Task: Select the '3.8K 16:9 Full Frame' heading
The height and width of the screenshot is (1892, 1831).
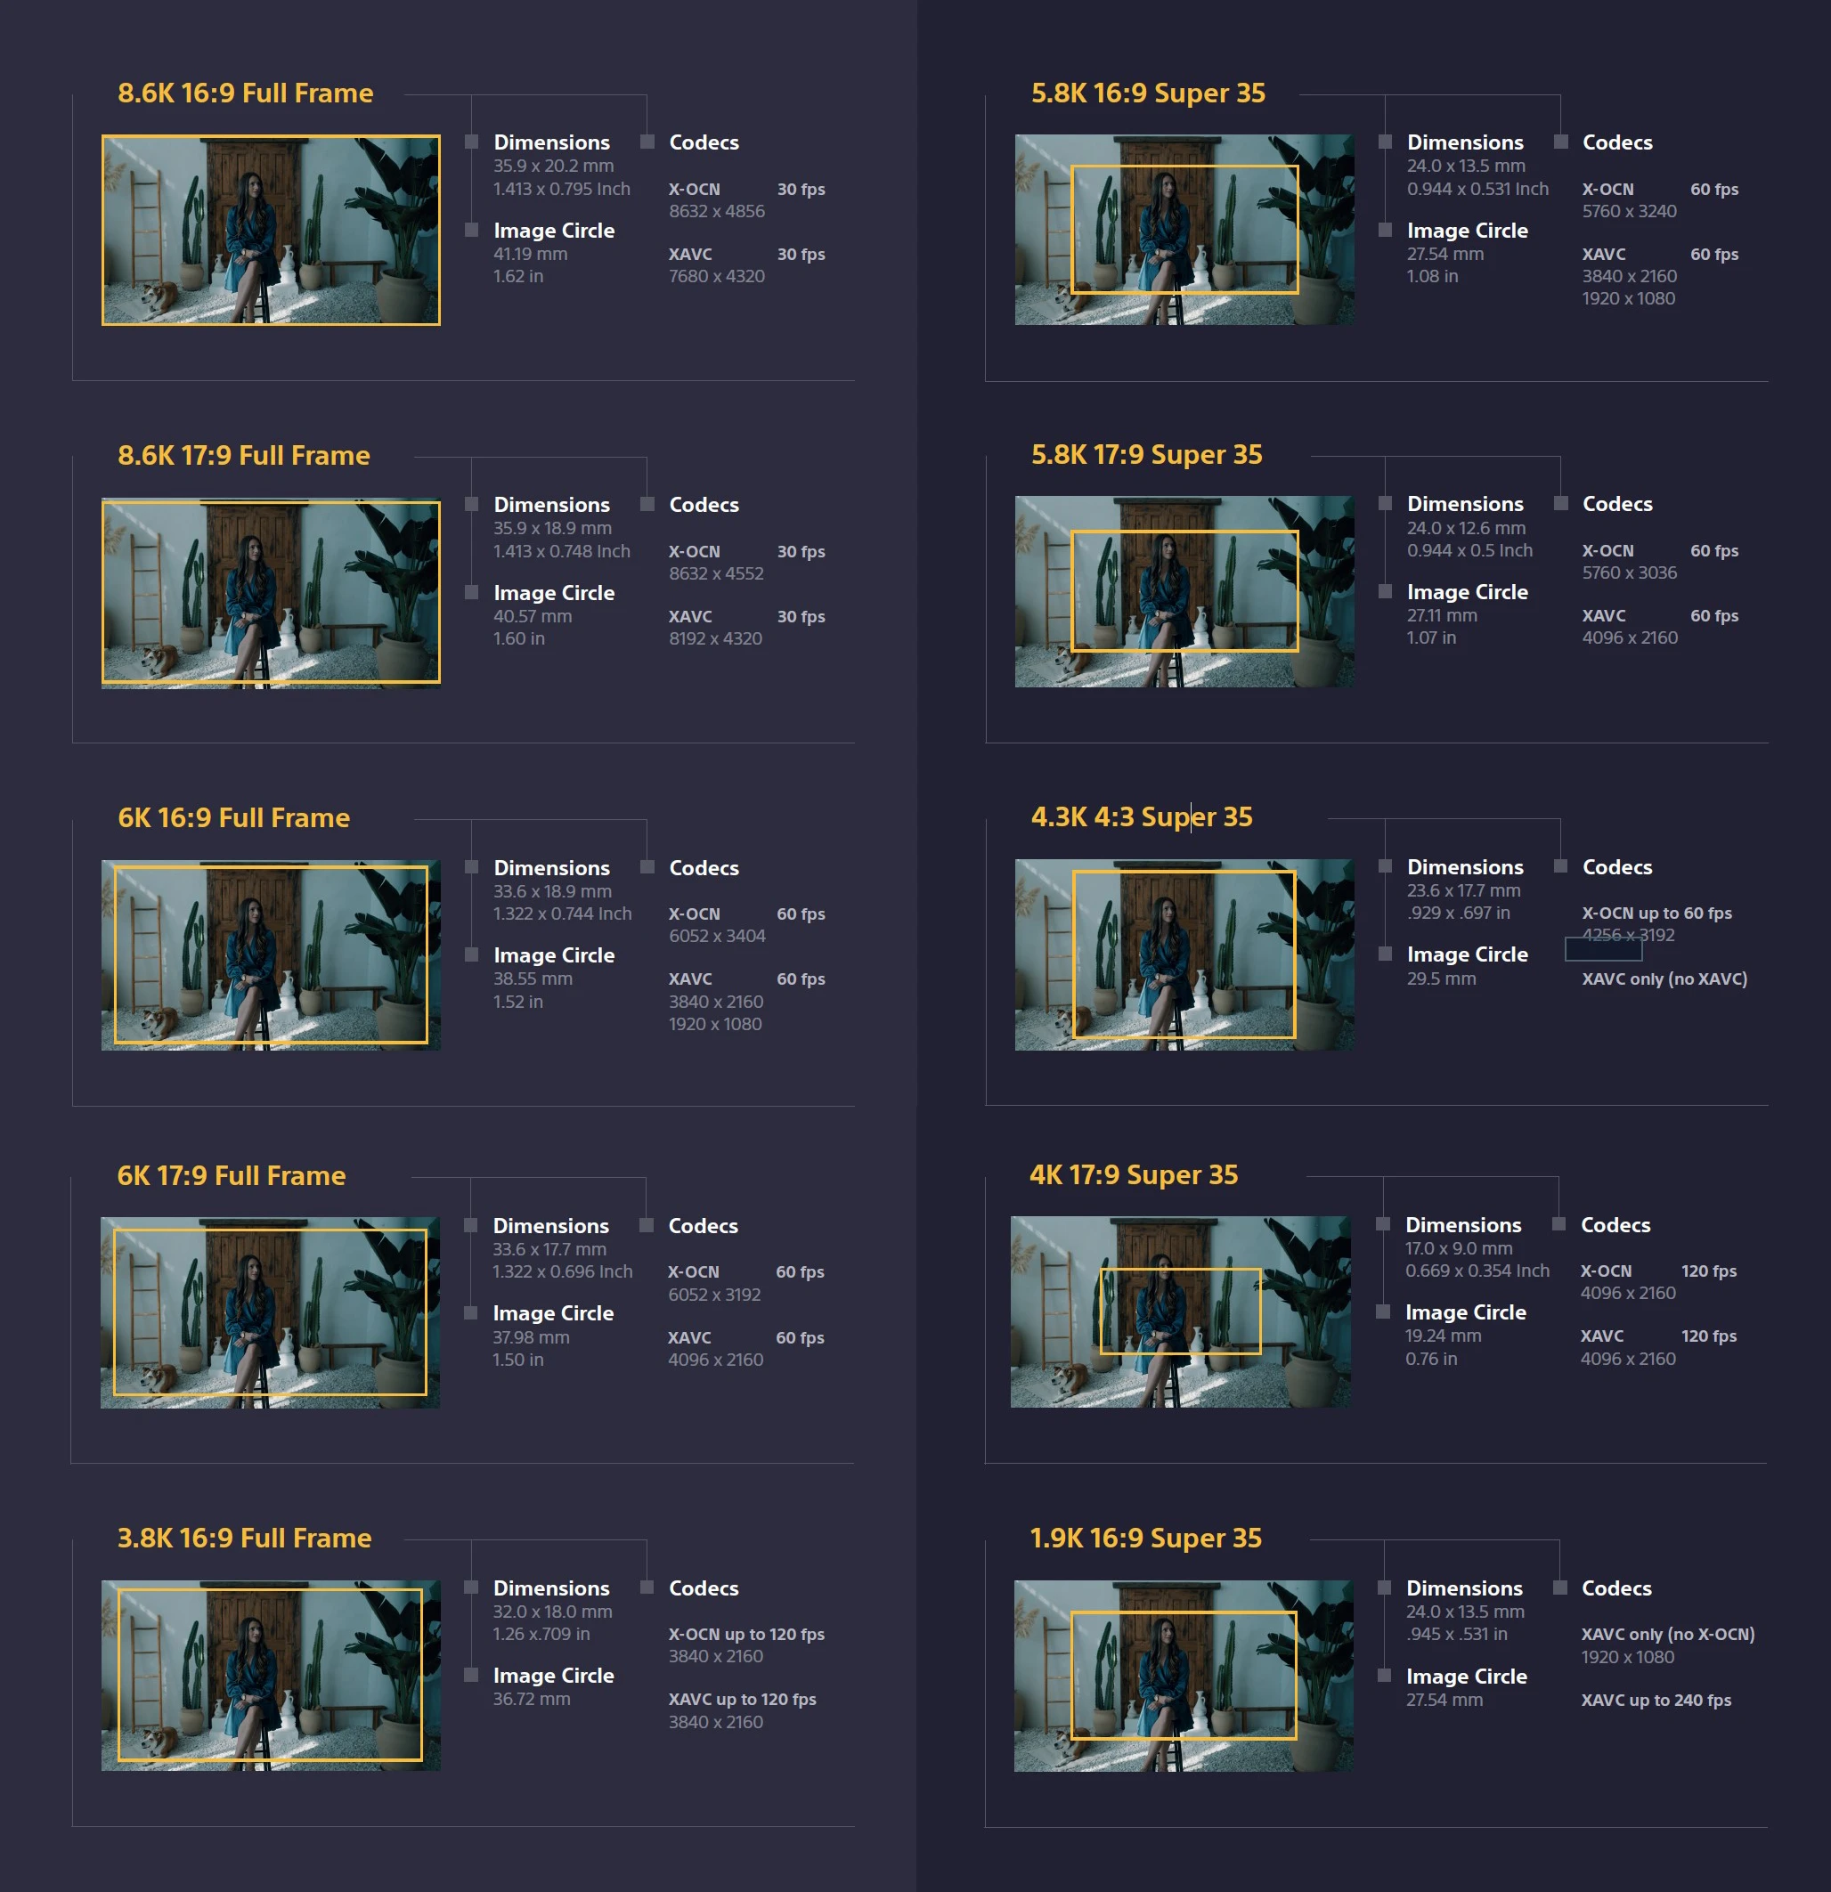Action: point(244,1537)
